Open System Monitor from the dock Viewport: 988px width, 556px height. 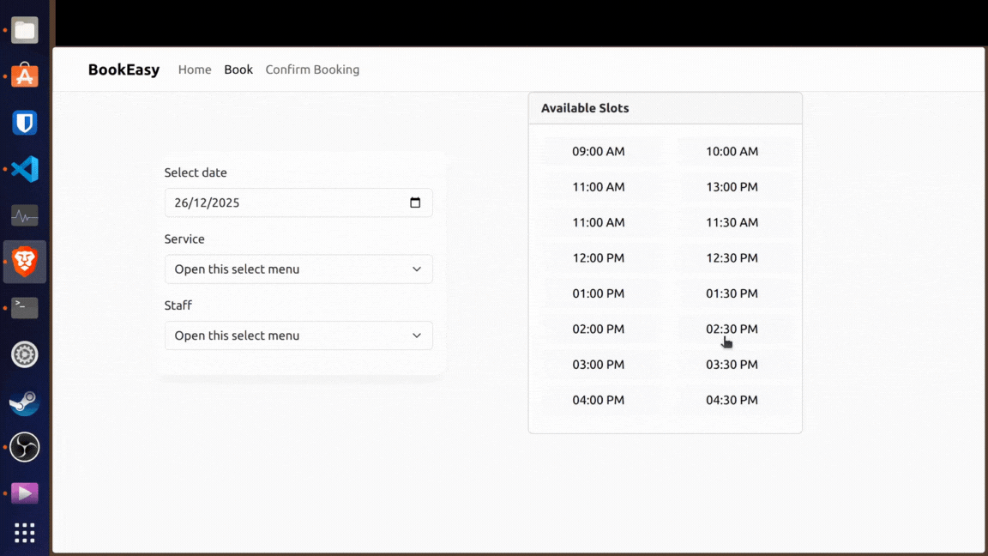(25, 215)
